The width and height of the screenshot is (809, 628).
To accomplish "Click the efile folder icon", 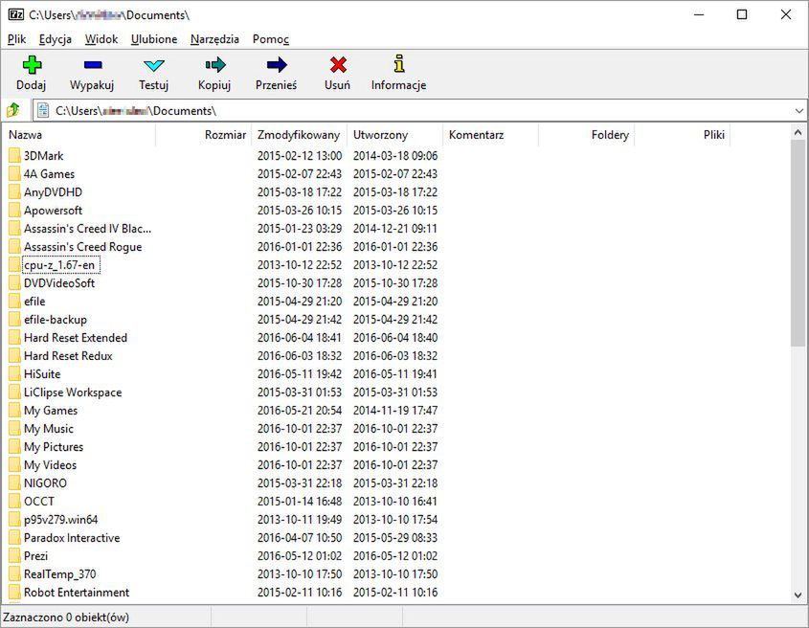I will 14,302.
